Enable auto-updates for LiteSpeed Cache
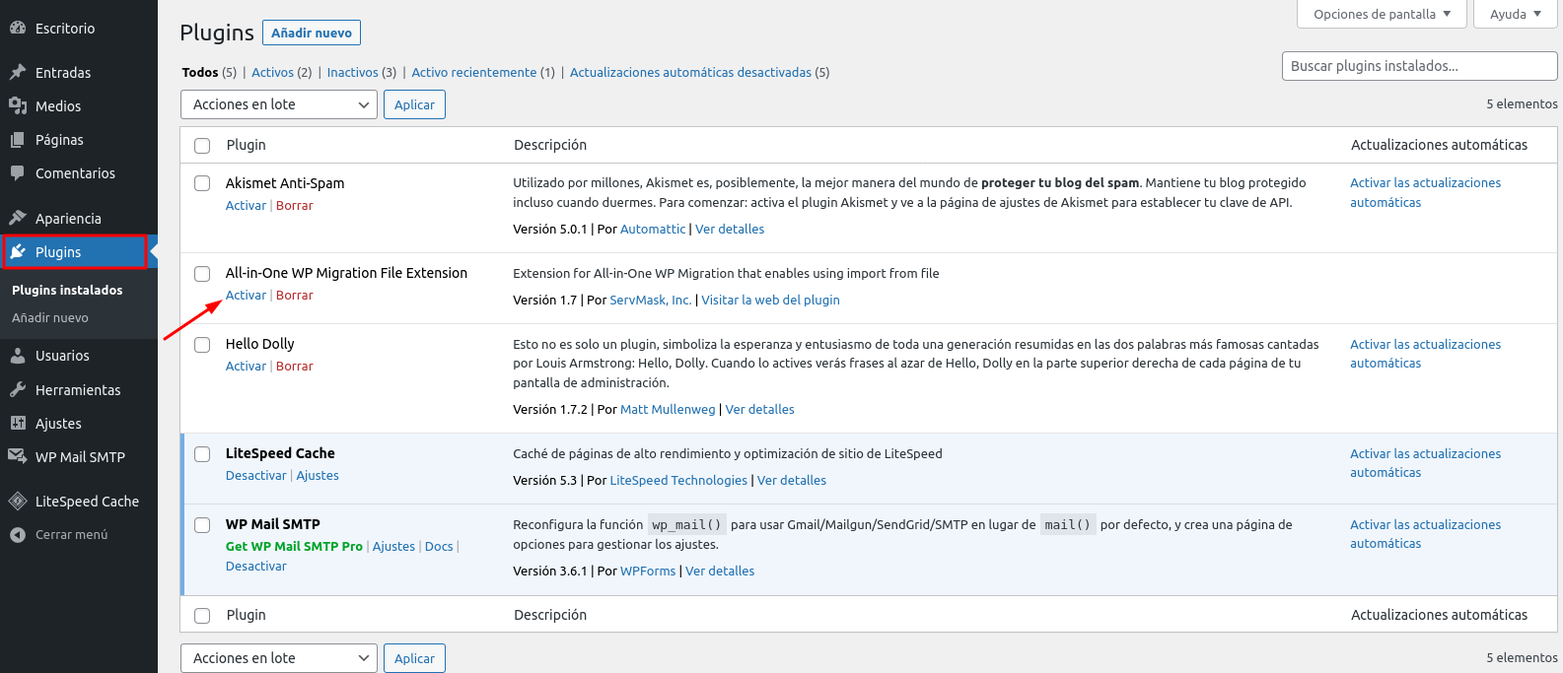Image resolution: width=1563 pixels, height=673 pixels. click(1425, 463)
